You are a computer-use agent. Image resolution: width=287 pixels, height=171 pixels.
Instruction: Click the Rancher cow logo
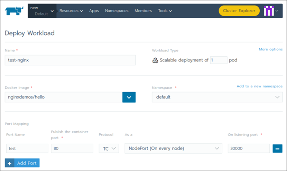point(14,11)
